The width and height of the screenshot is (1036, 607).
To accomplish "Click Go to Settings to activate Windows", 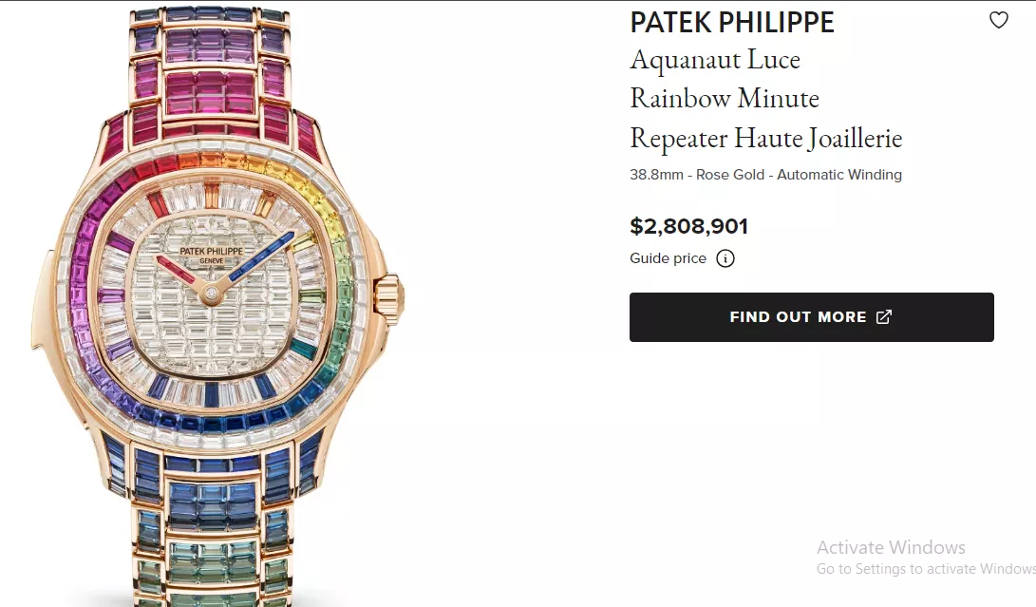I will click(x=926, y=569).
